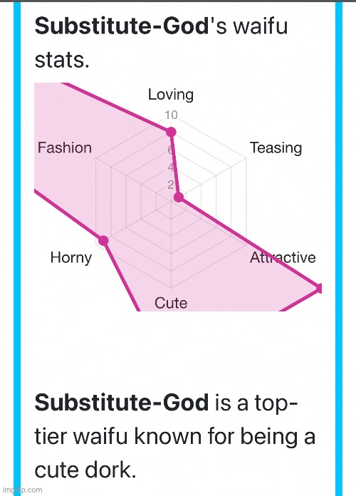The height and width of the screenshot is (496, 356).
Task: Click the bold Substitute-God heading name
Action: point(122,26)
